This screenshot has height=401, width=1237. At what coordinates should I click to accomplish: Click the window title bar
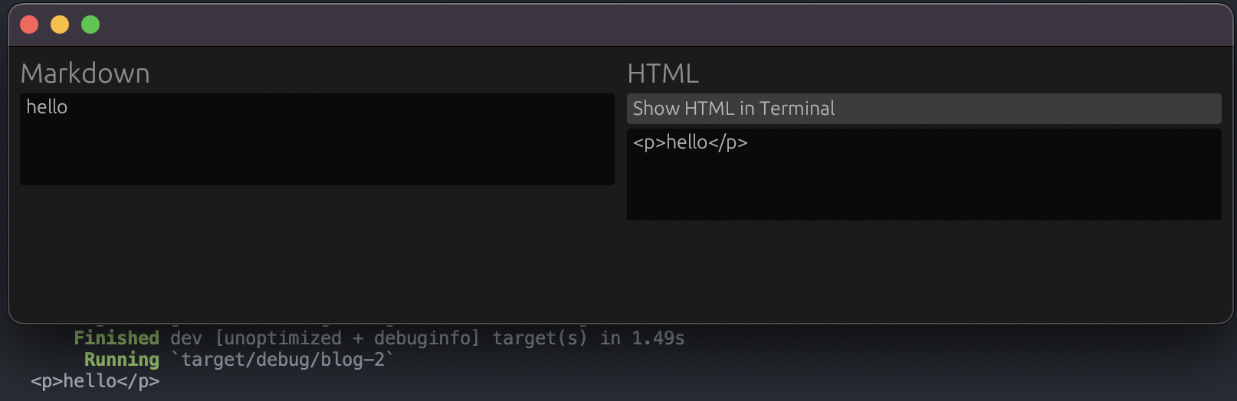(x=621, y=24)
